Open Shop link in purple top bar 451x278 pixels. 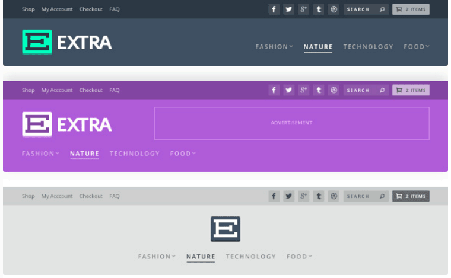(28, 90)
